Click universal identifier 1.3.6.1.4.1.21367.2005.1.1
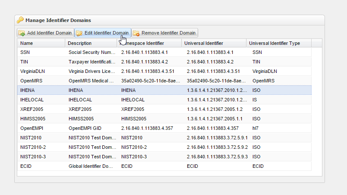Viewport: 347px width, 195px height. pyautogui.click(x=215, y=119)
